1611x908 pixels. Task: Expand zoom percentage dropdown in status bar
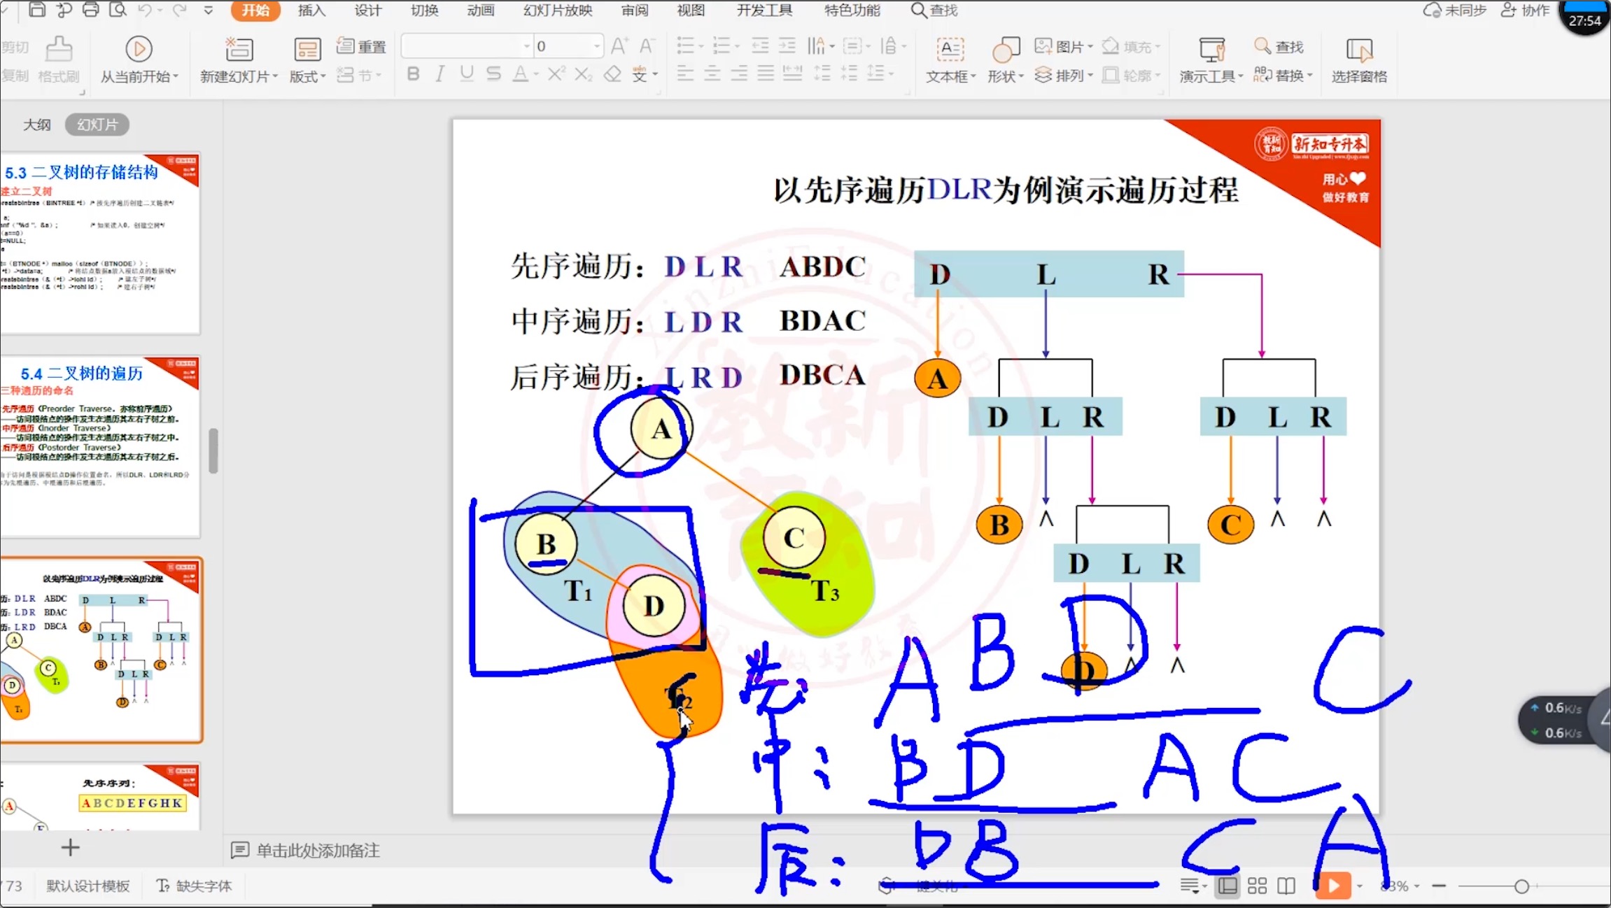click(x=1417, y=886)
